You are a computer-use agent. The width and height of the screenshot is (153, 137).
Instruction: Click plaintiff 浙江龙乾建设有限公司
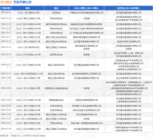[x=86, y=115]
